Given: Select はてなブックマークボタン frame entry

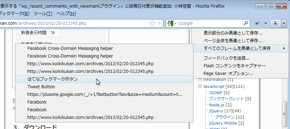Looking at the screenshot, I should (x=104, y=79).
